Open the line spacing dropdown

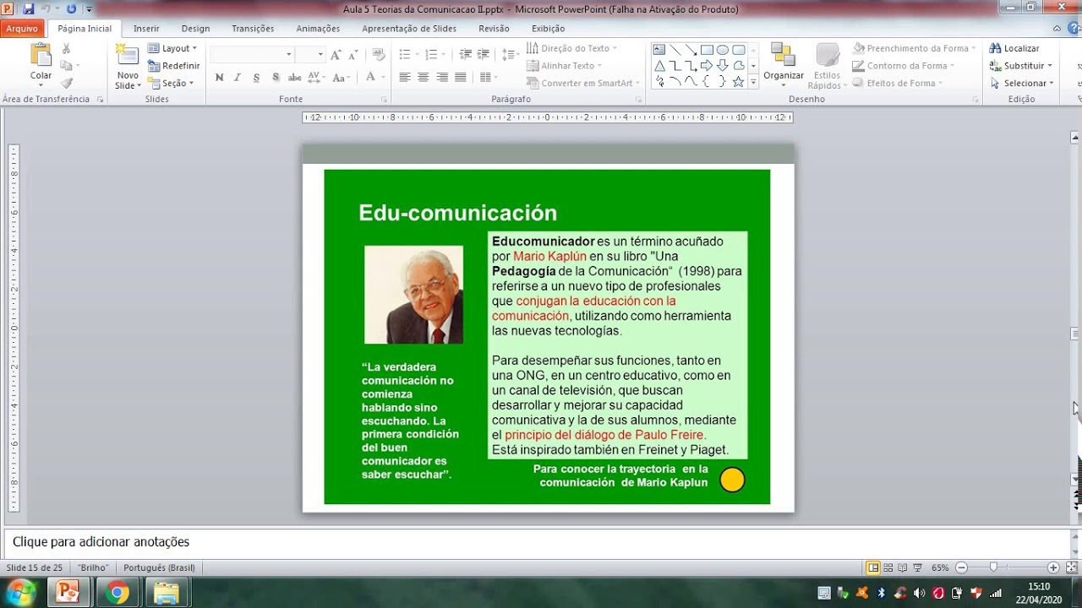(x=510, y=55)
